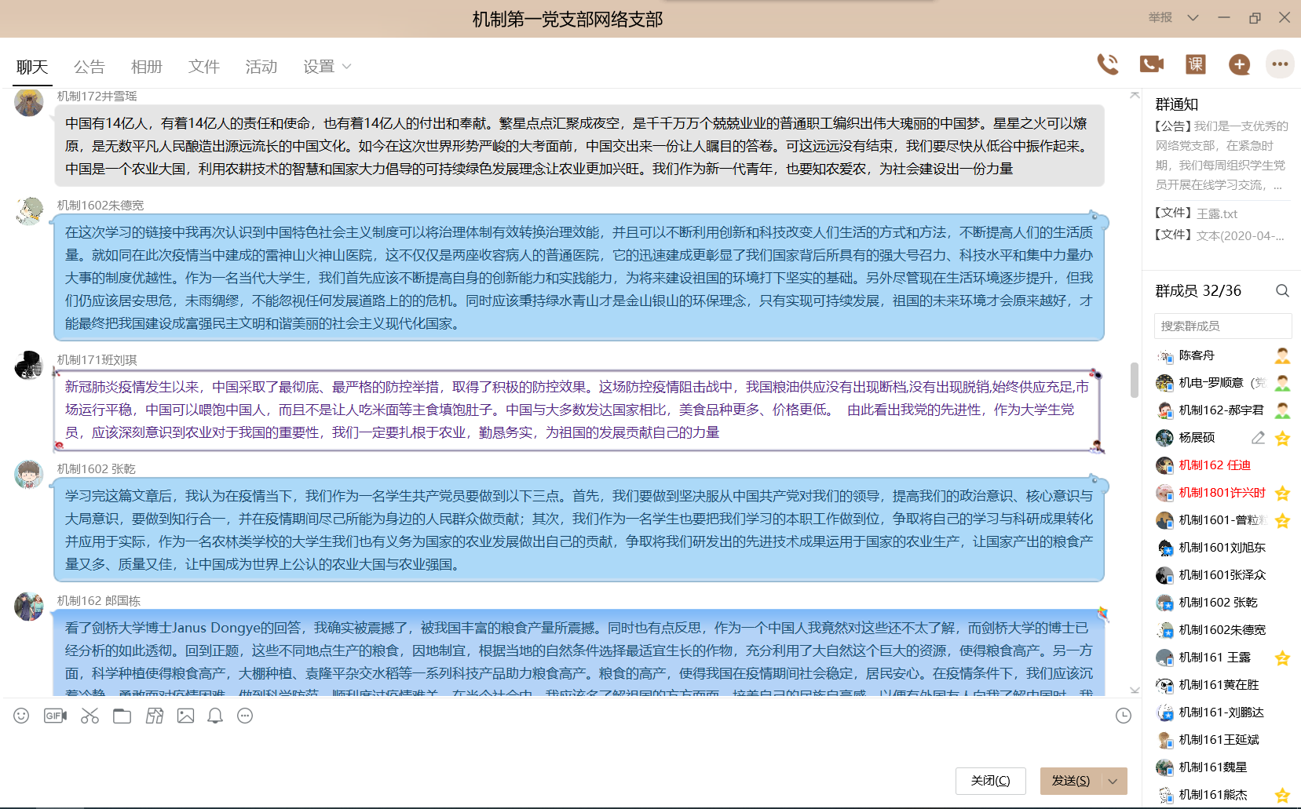Open the GIF animated sticker panel
This screenshot has width=1301, height=809.
[x=53, y=716]
